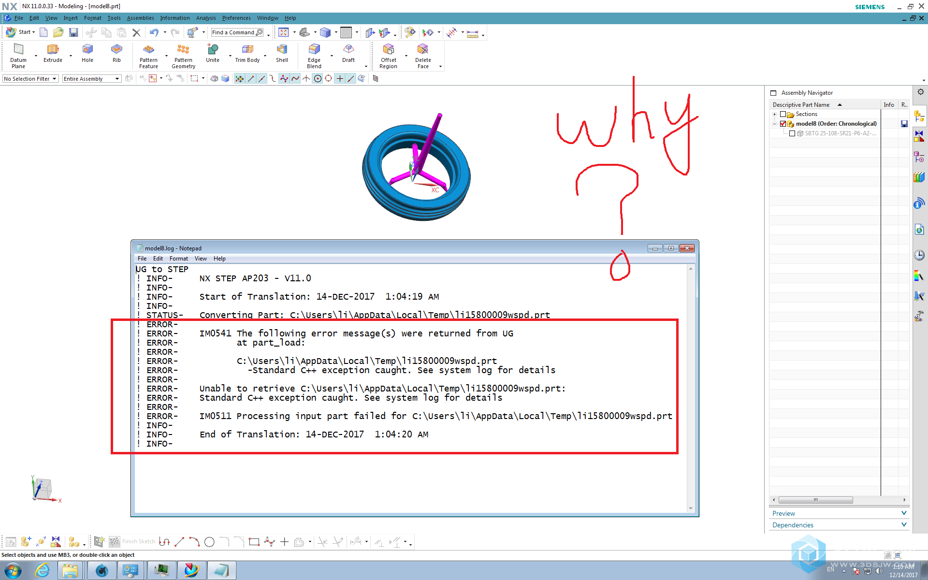Create a new file
This screenshot has width=928, height=580.
coord(43,32)
